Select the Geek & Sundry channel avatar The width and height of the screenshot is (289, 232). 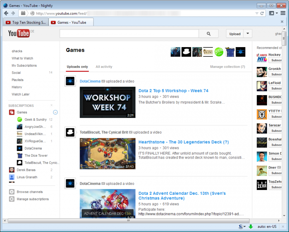click(19, 119)
